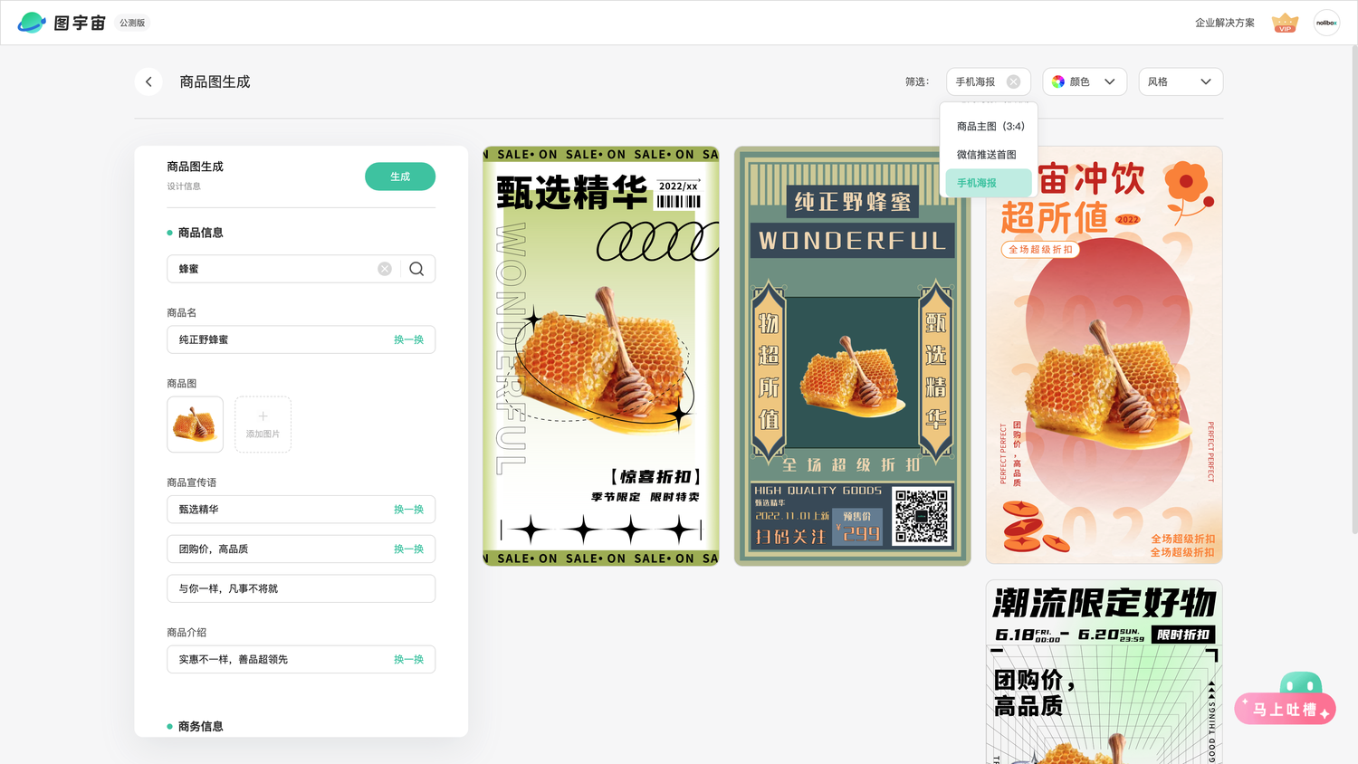Edit the 纯正野蜂蜜 name field
Viewport: 1358px width, 764px height.
[301, 339]
